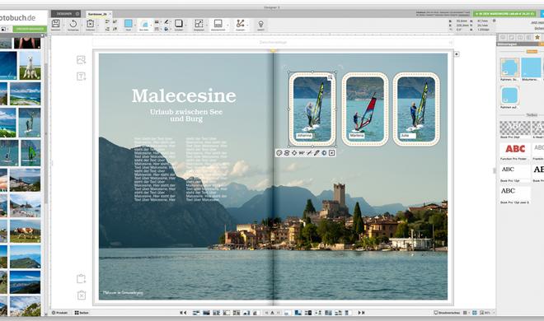Click the handwritten caption at bottom left of page
The height and width of the screenshot is (321, 544).
(x=123, y=293)
